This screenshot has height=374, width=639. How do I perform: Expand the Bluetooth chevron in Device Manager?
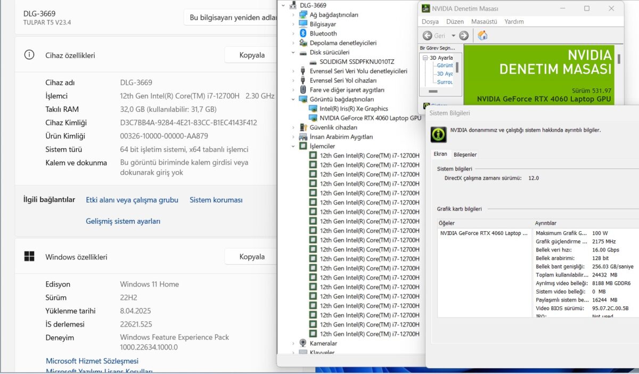[293, 34]
